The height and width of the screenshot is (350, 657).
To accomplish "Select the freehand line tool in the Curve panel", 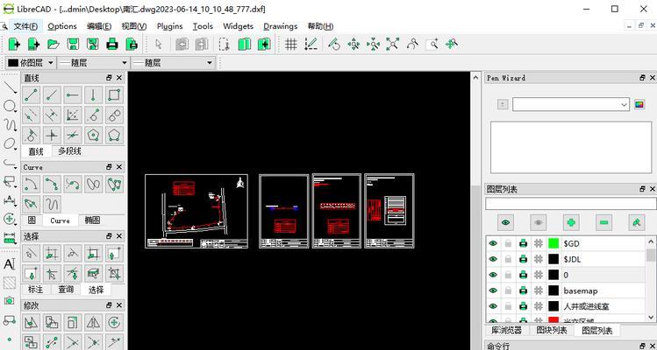I will coord(52,204).
